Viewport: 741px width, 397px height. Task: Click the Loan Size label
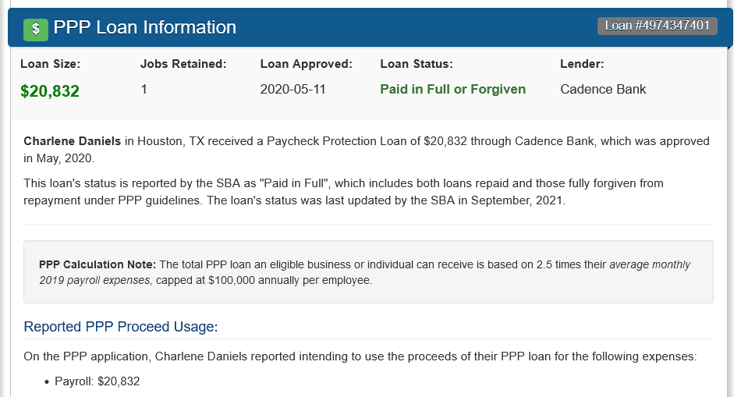tap(50, 64)
